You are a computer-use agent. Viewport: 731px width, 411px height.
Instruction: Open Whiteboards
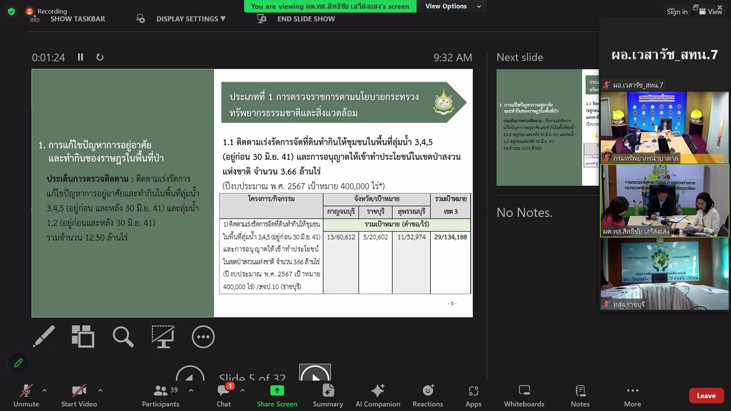pyautogui.click(x=524, y=396)
